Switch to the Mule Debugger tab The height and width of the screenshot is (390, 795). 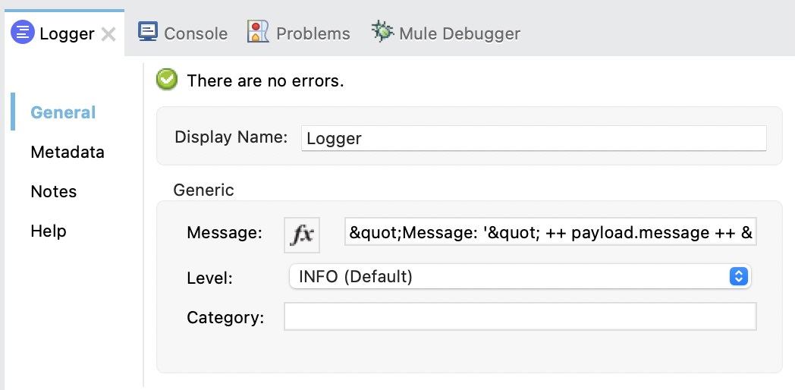(459, 33)
